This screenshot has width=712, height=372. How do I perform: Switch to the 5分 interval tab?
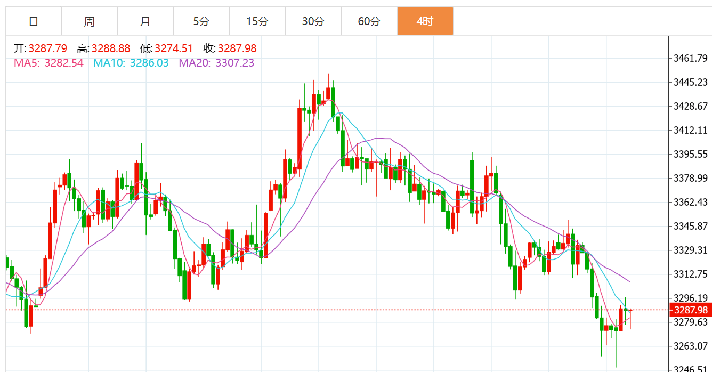201,21
